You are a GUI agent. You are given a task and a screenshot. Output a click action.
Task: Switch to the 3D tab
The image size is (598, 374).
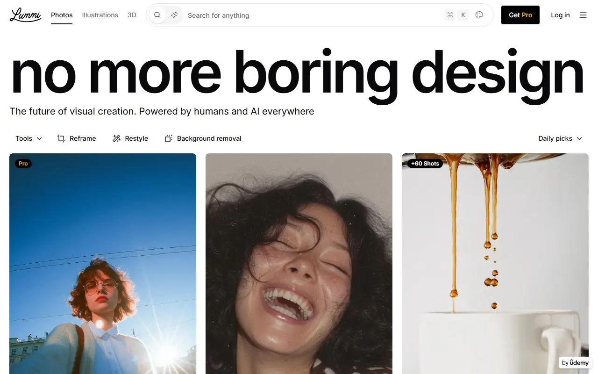132,15
